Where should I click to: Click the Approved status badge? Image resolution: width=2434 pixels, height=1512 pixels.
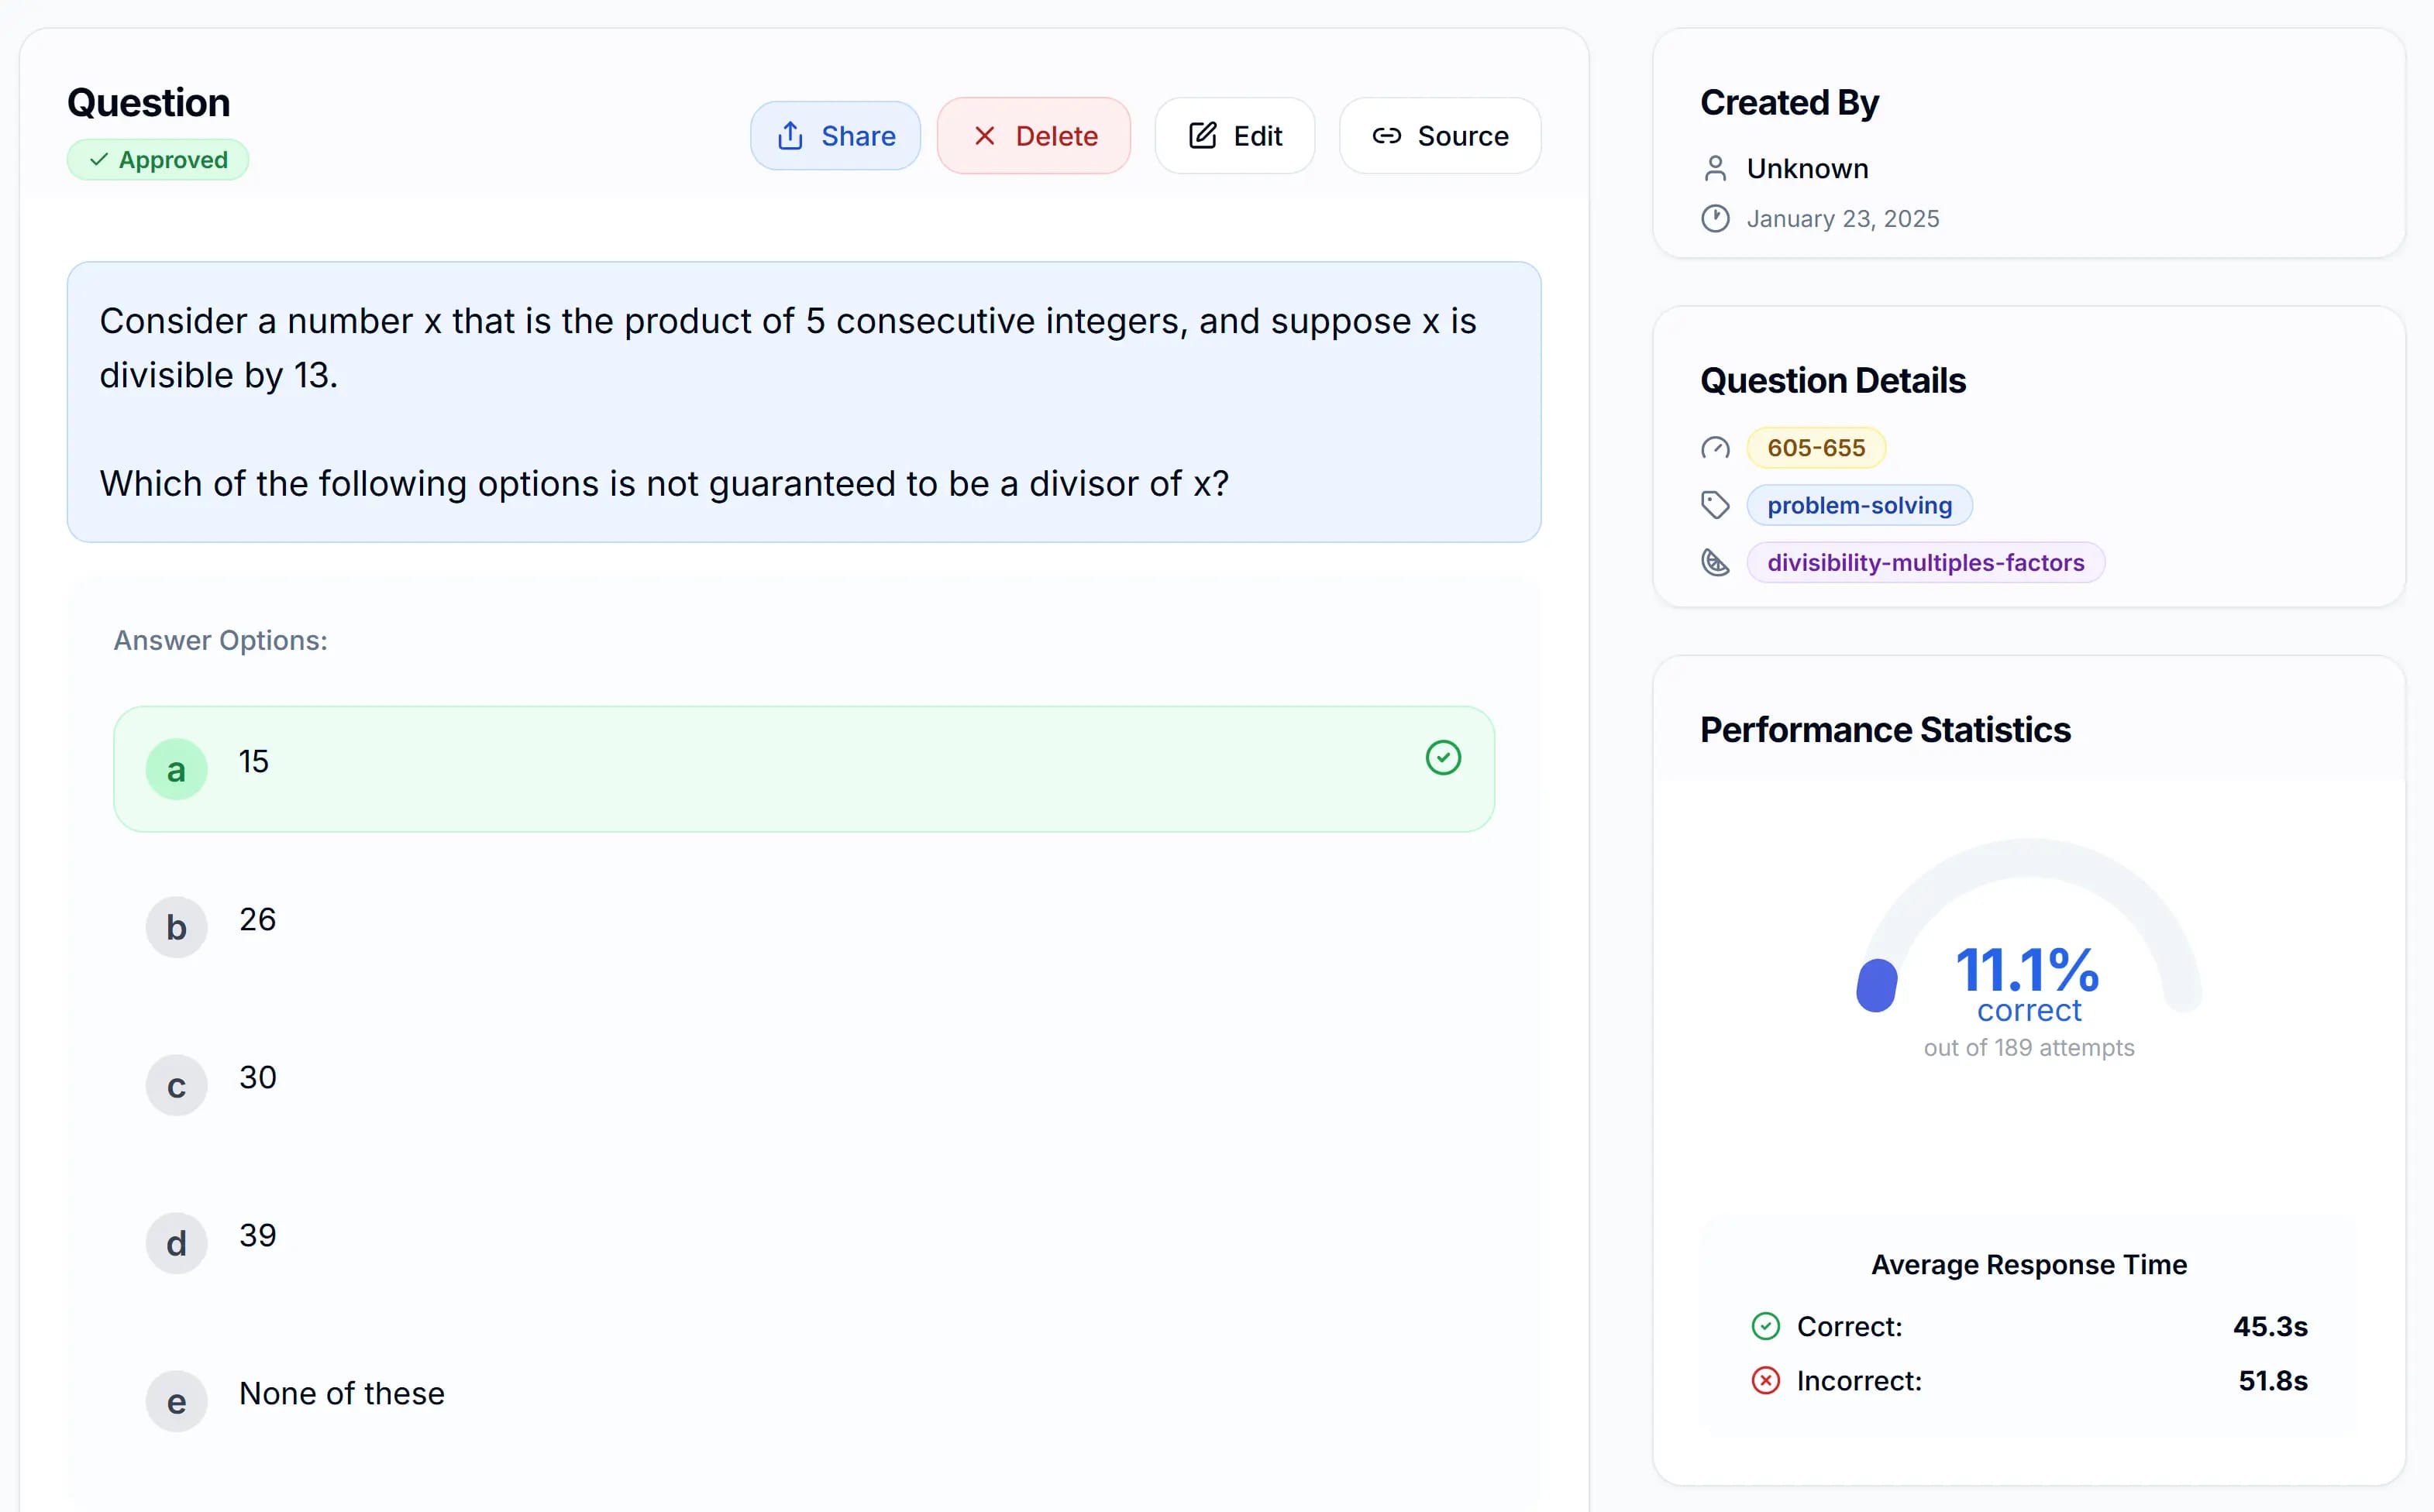pos(157,159)
